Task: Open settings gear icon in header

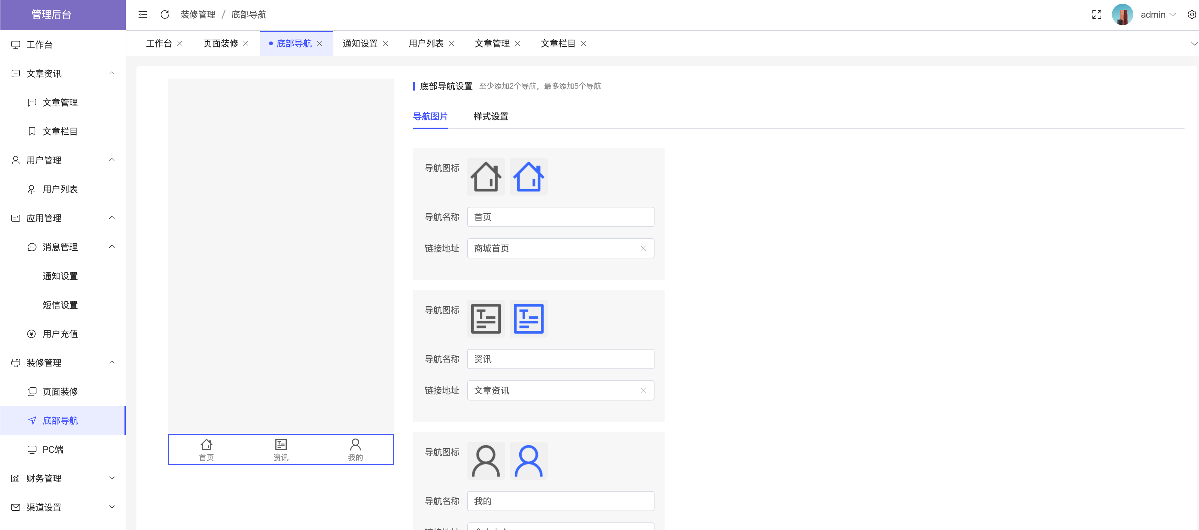Action: [1191, 14]
